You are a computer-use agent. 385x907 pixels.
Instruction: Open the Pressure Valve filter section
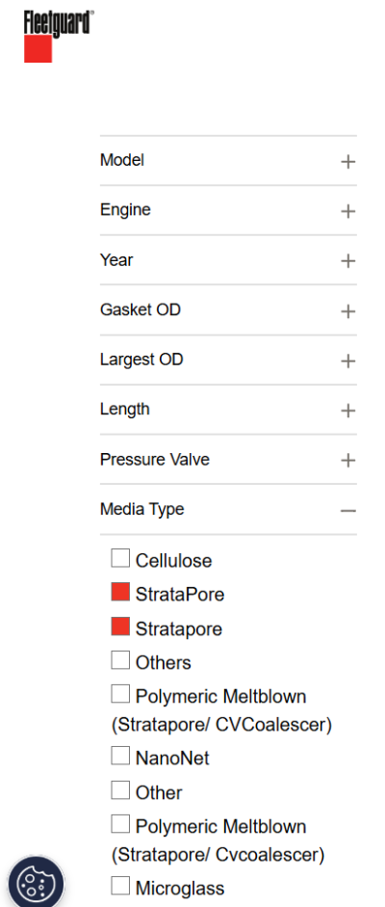click(228, 460)
